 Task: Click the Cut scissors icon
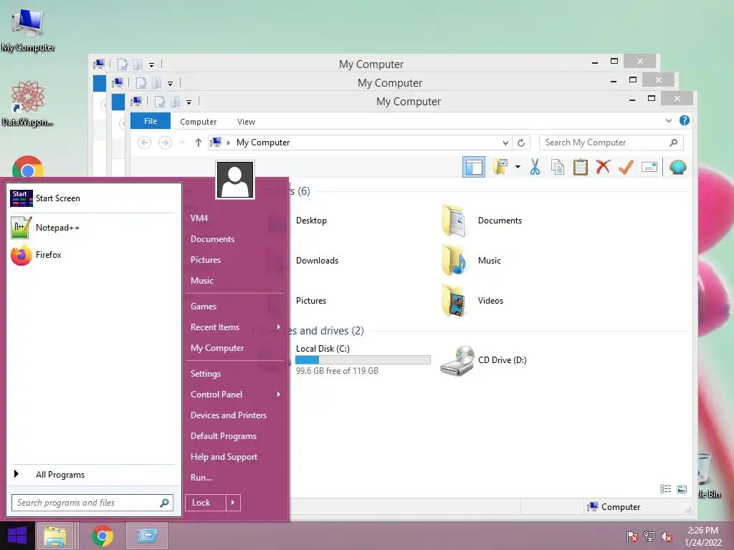535,166
